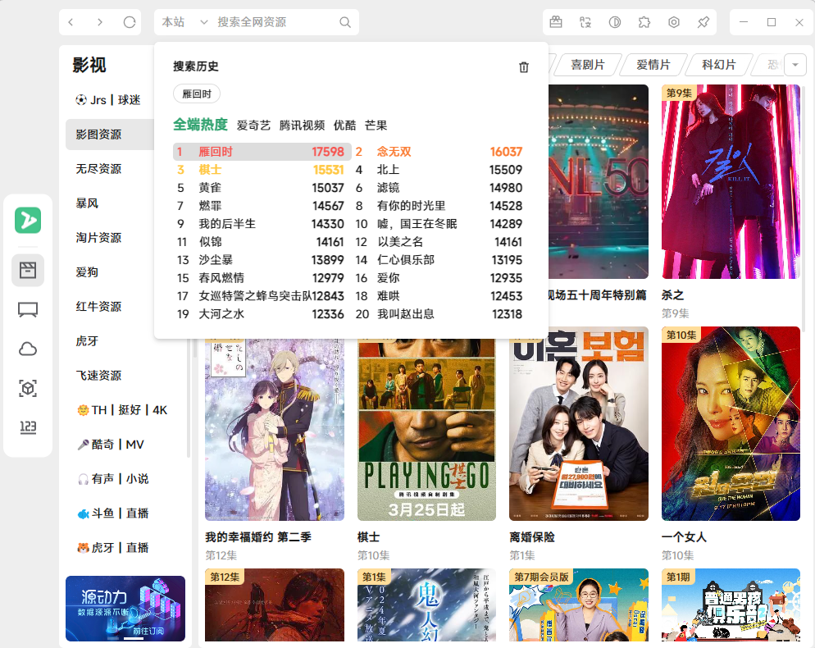Open the cloud drive sidebar icon

(x=28, y=349)
